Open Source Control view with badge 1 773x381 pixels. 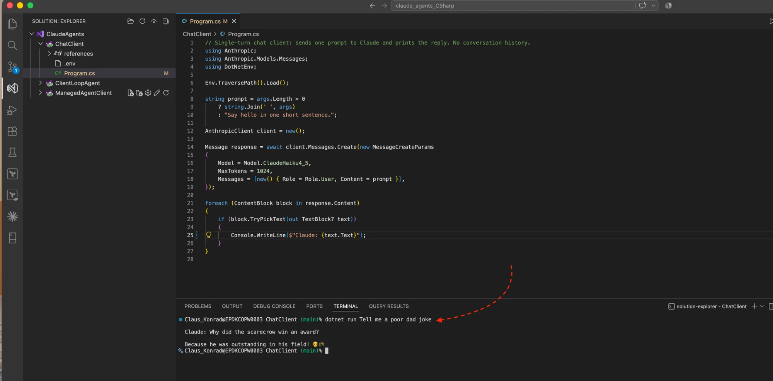[x=12, y=67]
